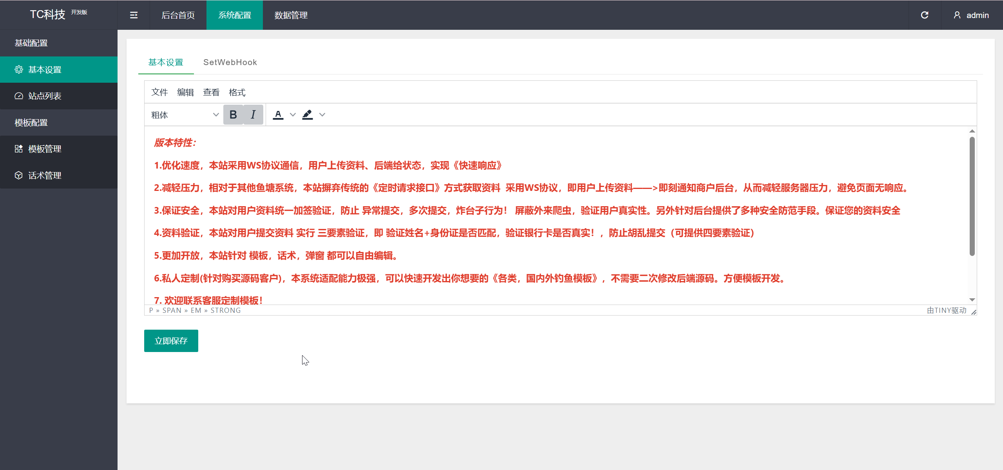Click the gauge icon beside 站点列表
The width and height of the screenshot is (1003, 470).
click(x=19, y=96)
